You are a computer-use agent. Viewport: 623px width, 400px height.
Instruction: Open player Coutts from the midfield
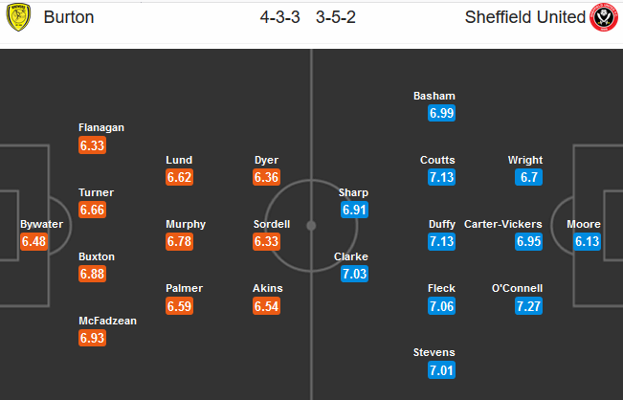click(437, 160)
